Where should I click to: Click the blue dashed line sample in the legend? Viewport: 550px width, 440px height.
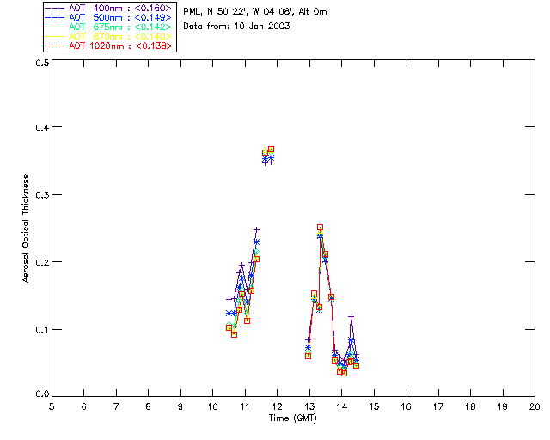click(x=55, y=17)
